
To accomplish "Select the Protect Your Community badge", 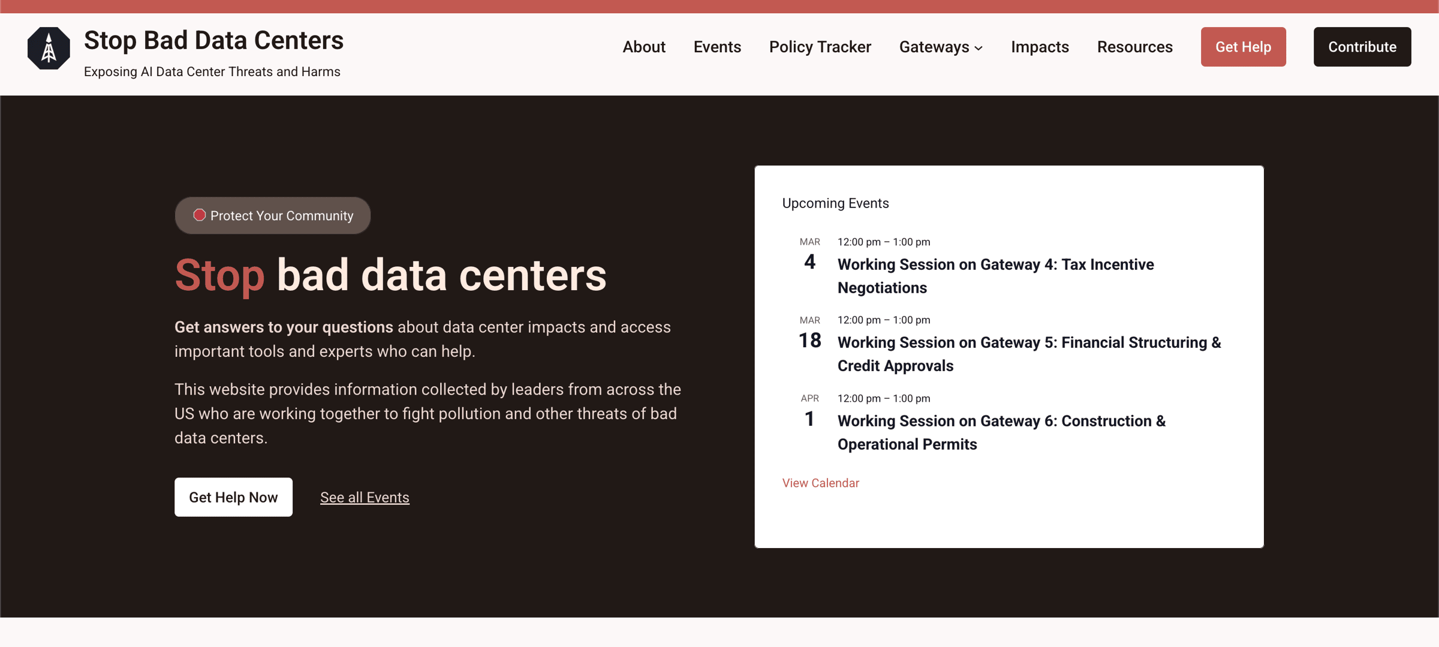I will point(273,215).
